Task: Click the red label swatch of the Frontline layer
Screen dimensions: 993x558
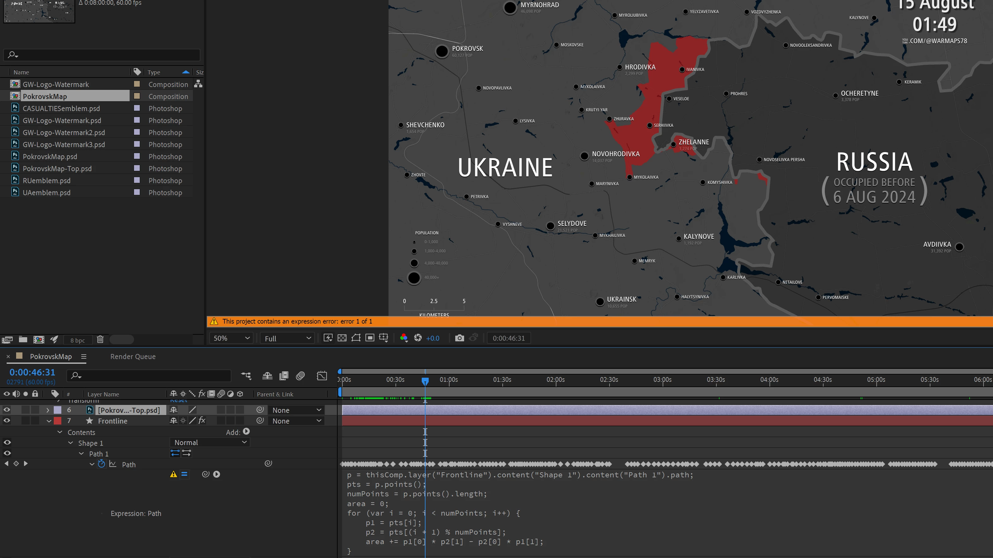Action: click(x=58, y=421)
